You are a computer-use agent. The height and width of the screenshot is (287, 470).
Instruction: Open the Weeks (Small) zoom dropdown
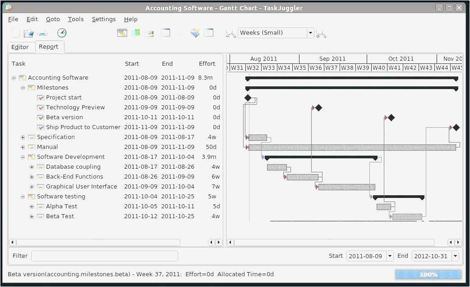310,33
